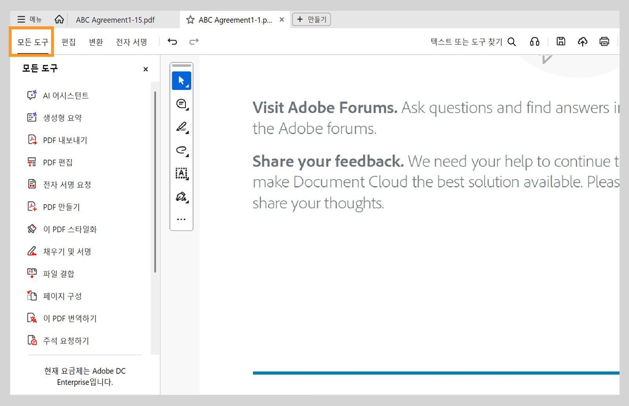Click the save document icon

coord(561,41)
